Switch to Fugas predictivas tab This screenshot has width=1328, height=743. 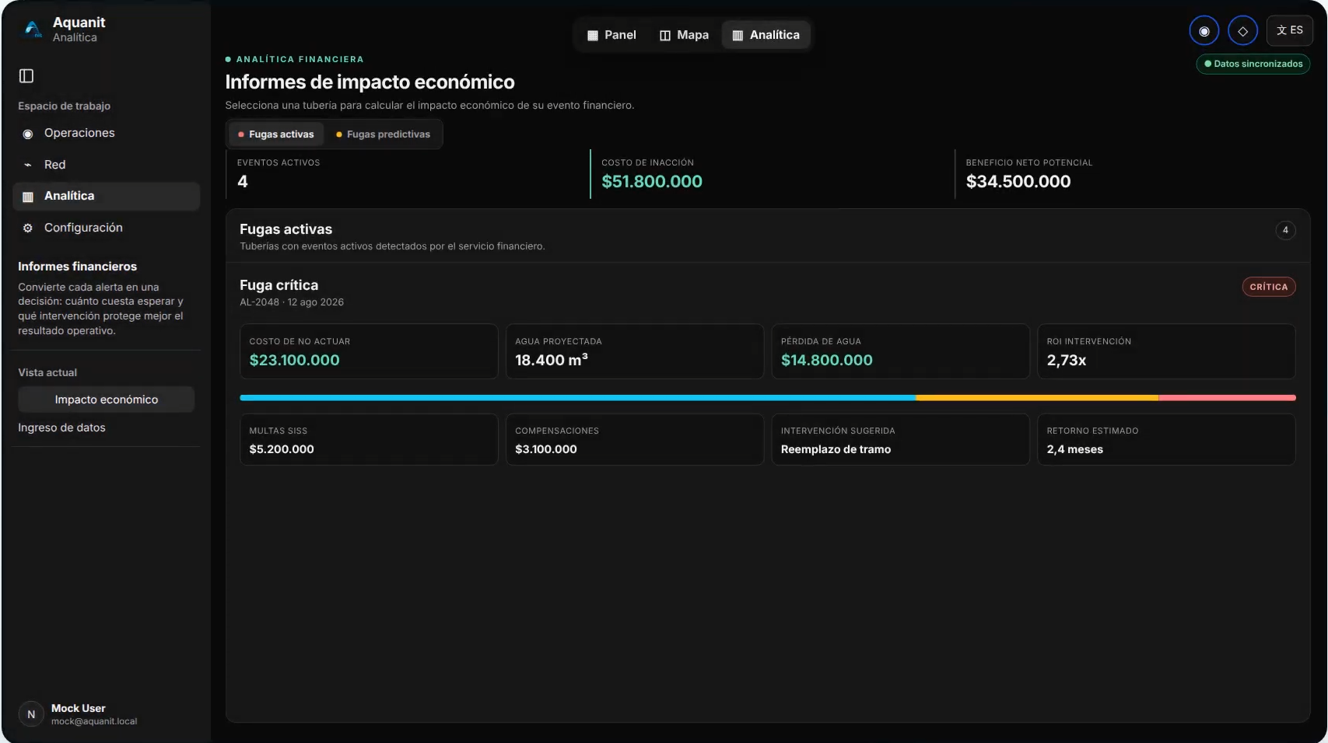click(383, 134)
